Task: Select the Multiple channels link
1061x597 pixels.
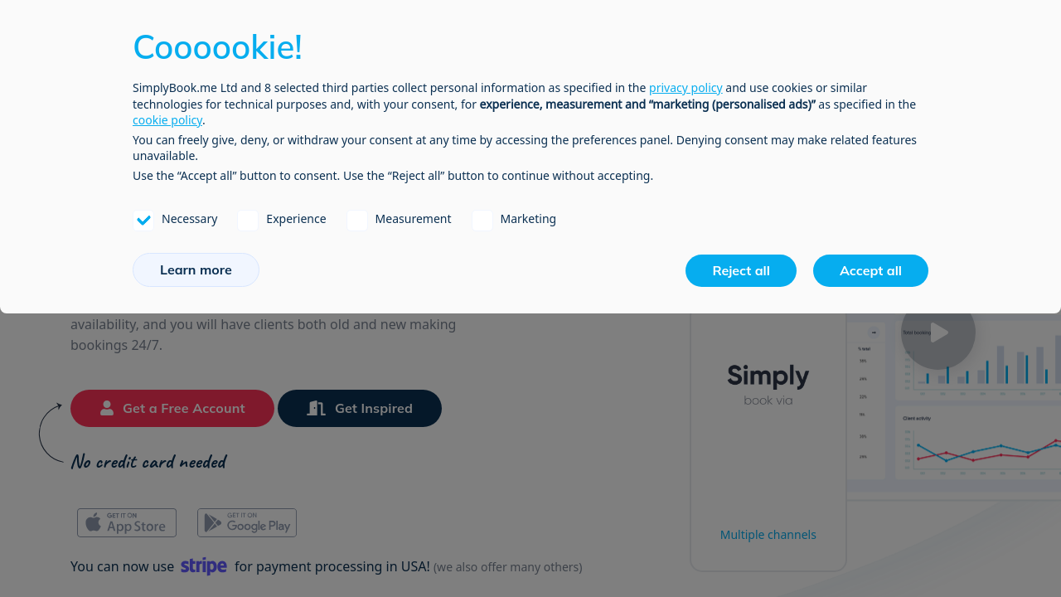Action: [x=768, y=535]
